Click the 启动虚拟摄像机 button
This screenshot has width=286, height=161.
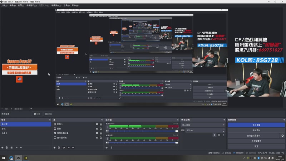pyautogui.click(x=254, y=136)
